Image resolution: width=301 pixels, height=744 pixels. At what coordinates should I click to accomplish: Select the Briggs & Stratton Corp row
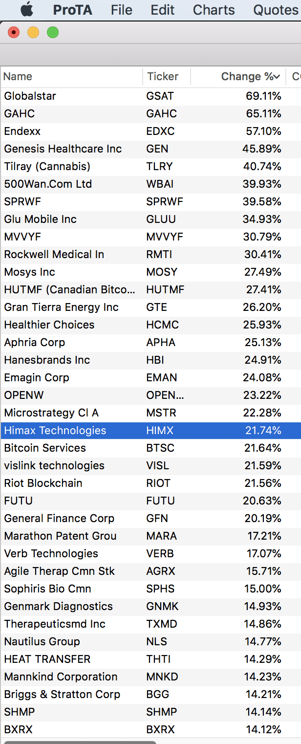[150, 695]
